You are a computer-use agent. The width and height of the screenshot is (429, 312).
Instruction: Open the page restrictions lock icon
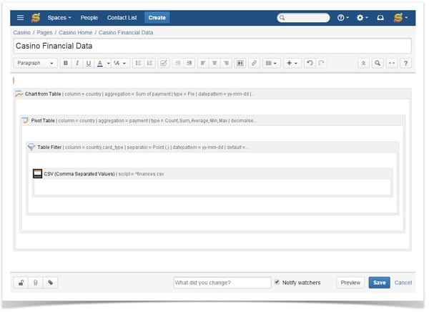21,283
